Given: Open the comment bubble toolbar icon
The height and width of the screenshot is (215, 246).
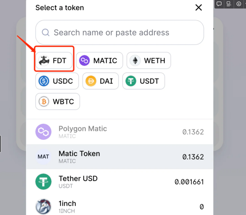Looking at the screenshot, I should point(219,4).
